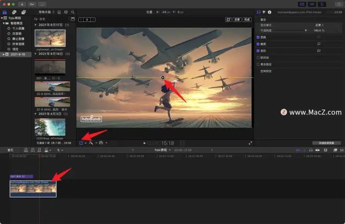345x224 pixels.
Task: Open the 所有片段 clip filter dropdown
Action: coord(47,12)
